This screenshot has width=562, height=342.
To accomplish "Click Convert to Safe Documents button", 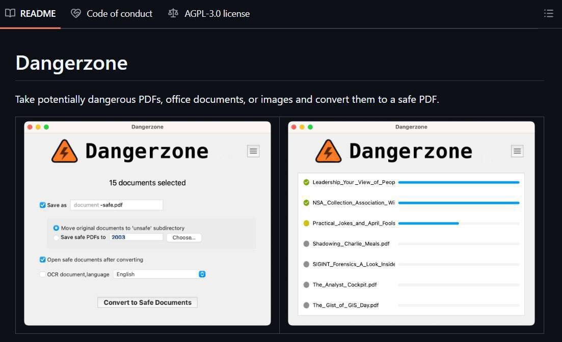I will click(x=147, y=303).
